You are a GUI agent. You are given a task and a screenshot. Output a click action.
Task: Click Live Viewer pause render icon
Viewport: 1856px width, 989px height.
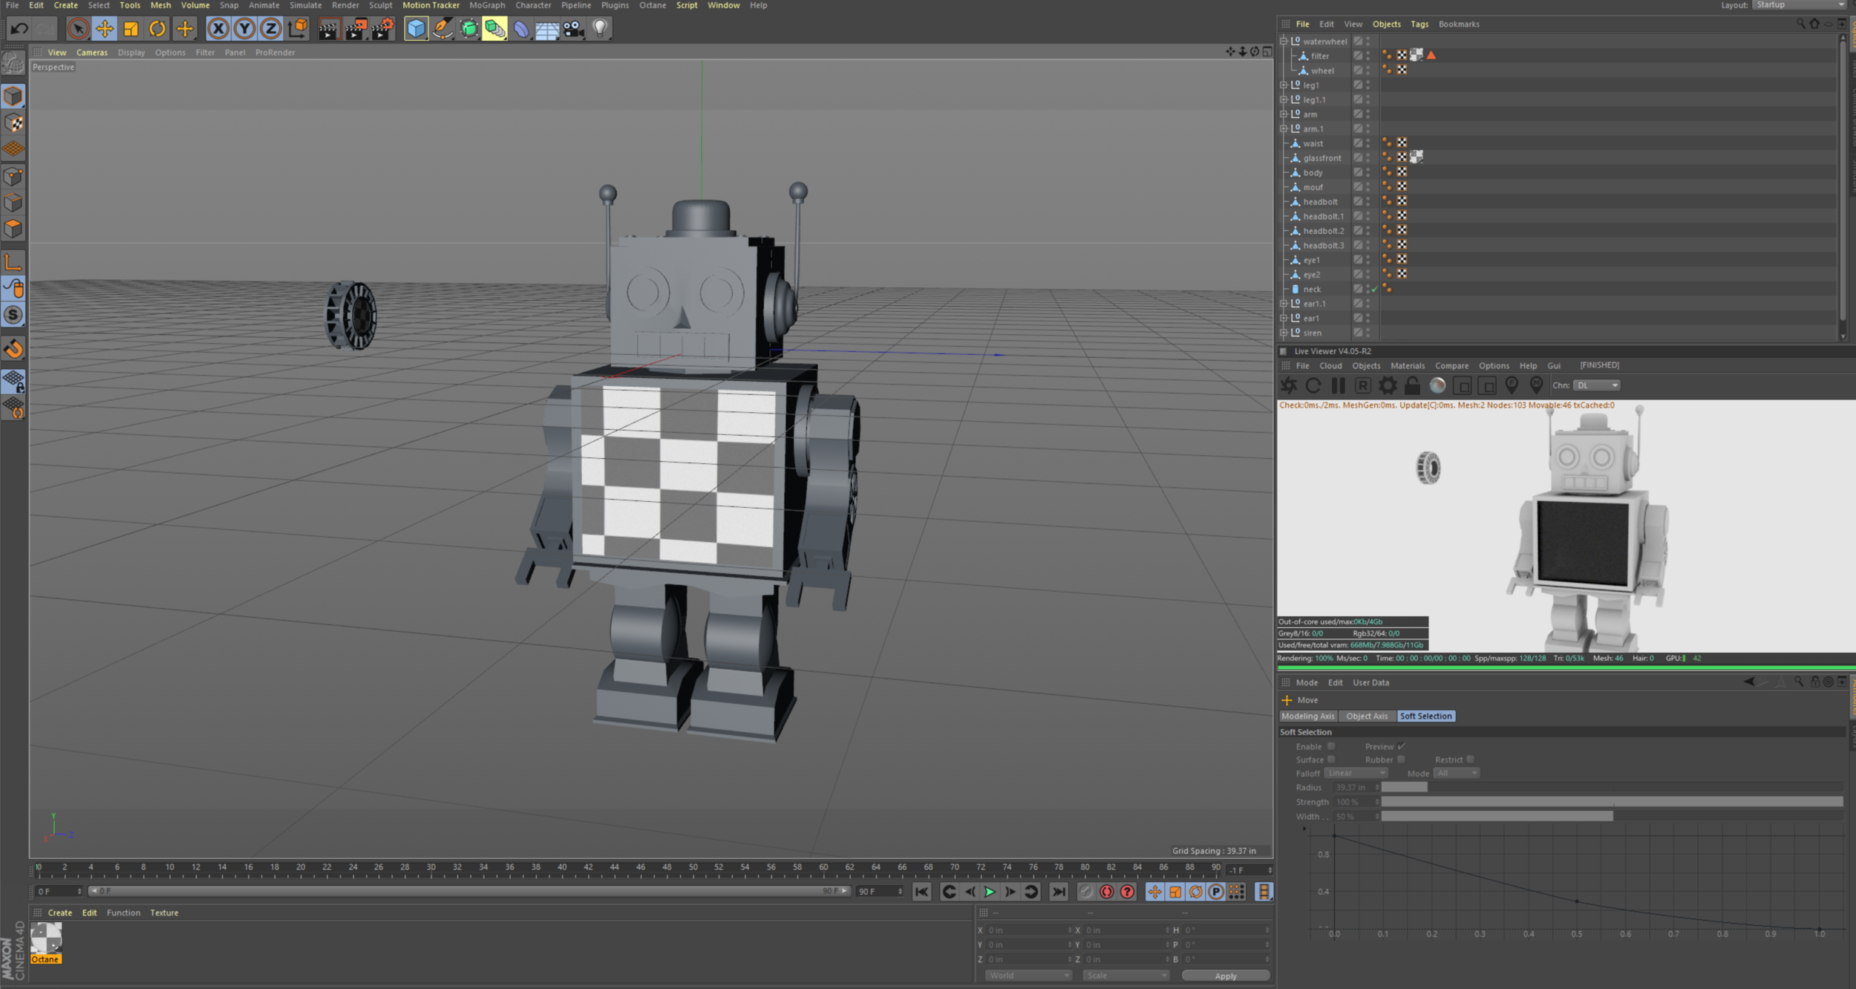pos(1338,385)
